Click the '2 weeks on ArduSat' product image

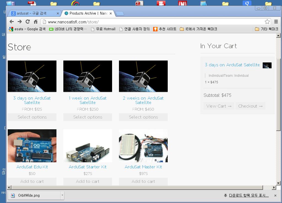[143, 76]
